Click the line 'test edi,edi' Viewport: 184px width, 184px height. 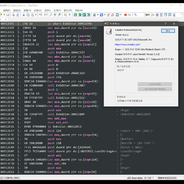(x=58, y=123)
